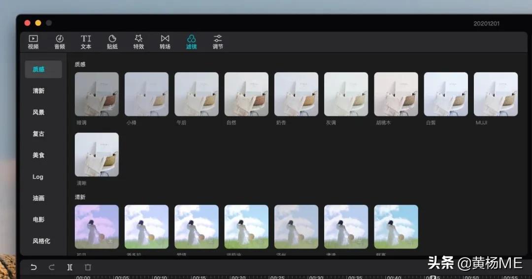Open the 美食 filter category
Screen dimensions: 532x279
pos(39,155)
